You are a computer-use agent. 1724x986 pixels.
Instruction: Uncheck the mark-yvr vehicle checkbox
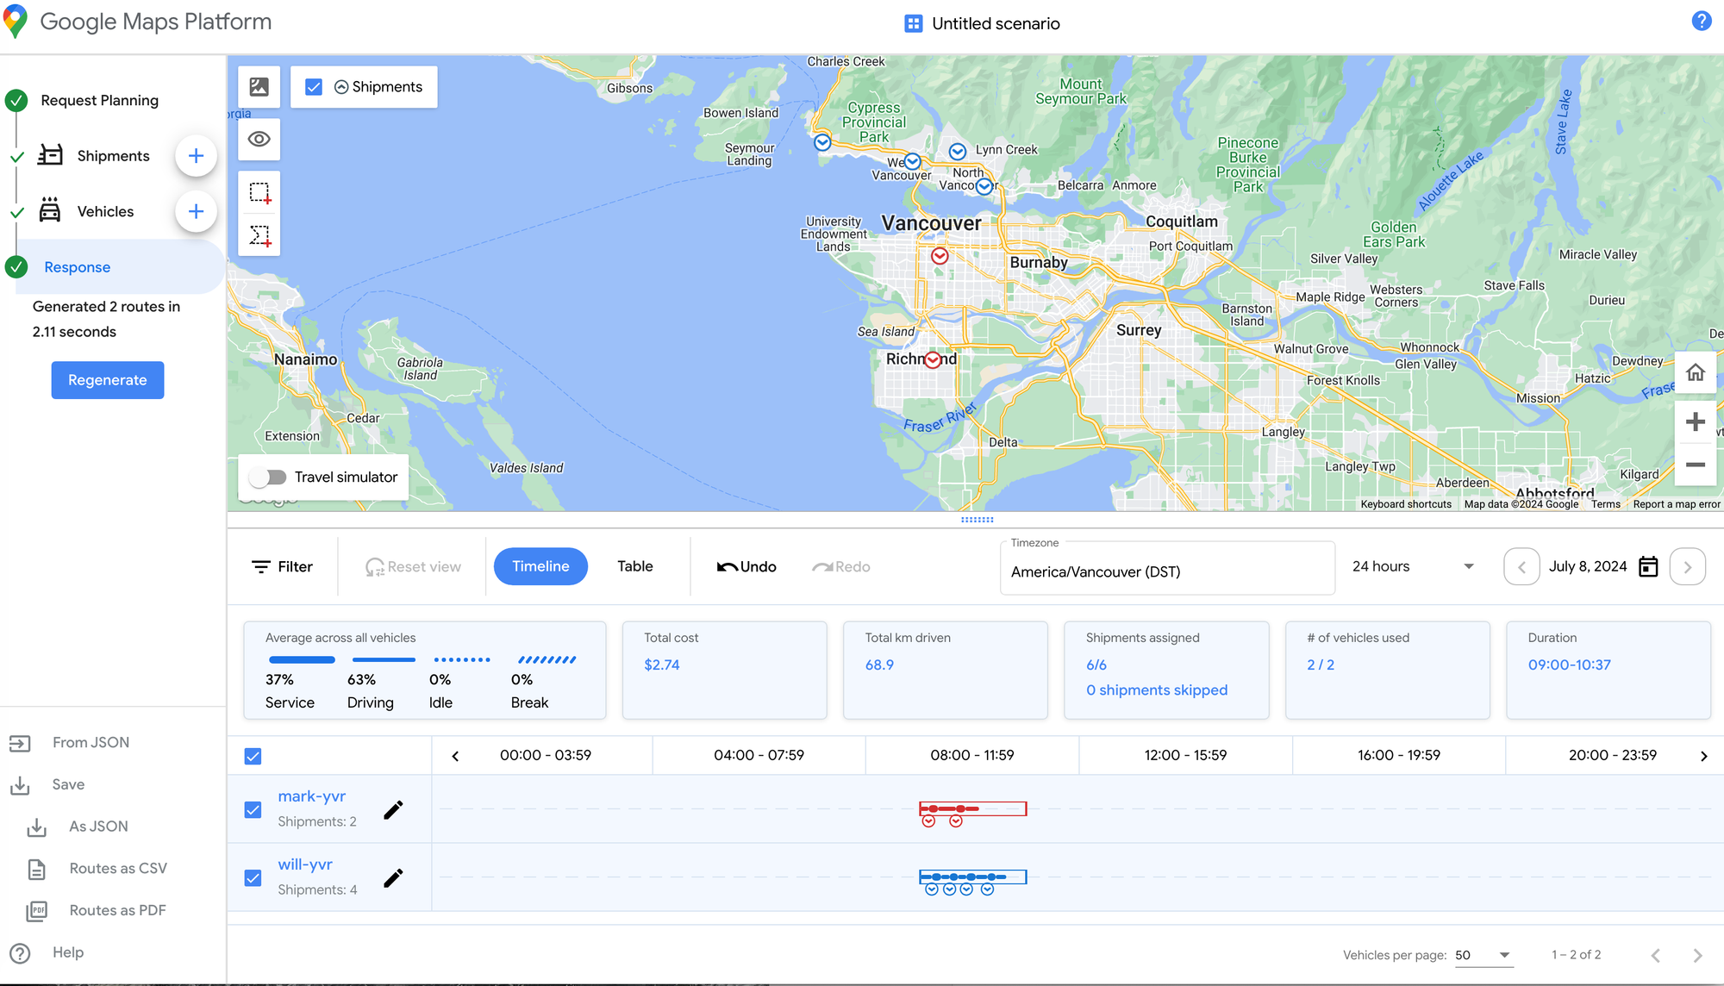[x=253, y=809]
